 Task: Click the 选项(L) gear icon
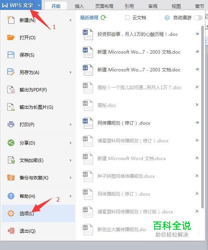tap(11, 213)
